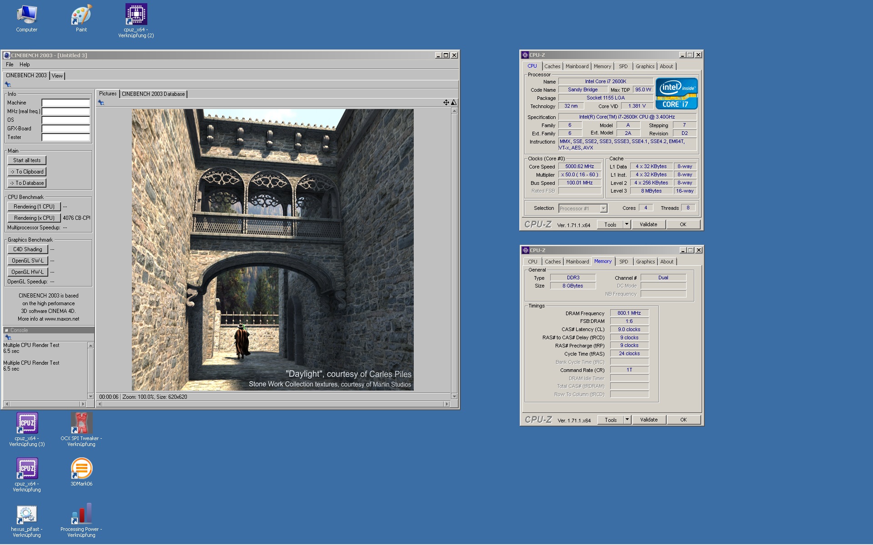Screen dimensions: 873x545
Task: Click the pin icon under the Pictures tab
Action: tap(101, 103)
